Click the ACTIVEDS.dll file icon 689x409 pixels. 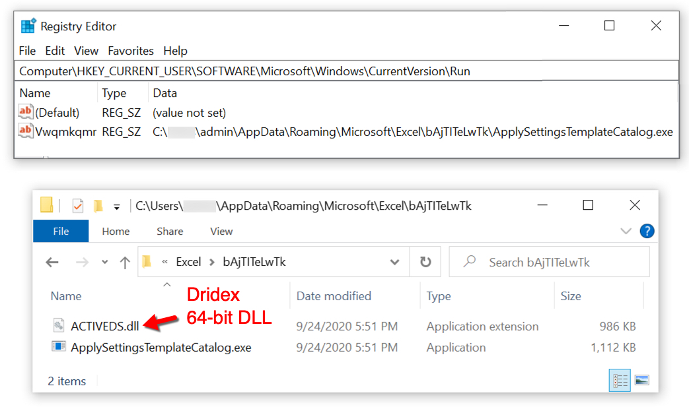(x=58, y=325)
